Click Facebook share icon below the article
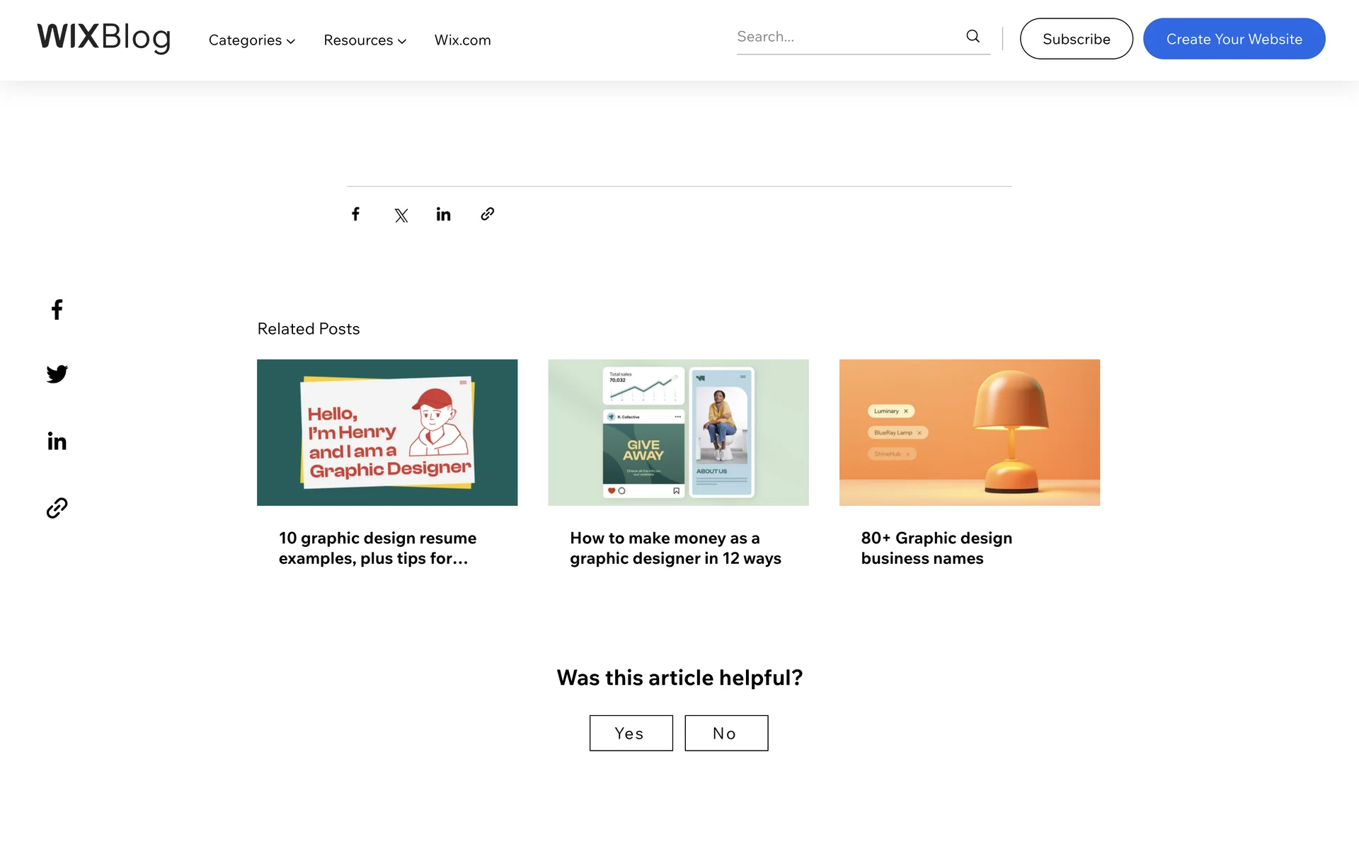 click(x=356, y=214)
